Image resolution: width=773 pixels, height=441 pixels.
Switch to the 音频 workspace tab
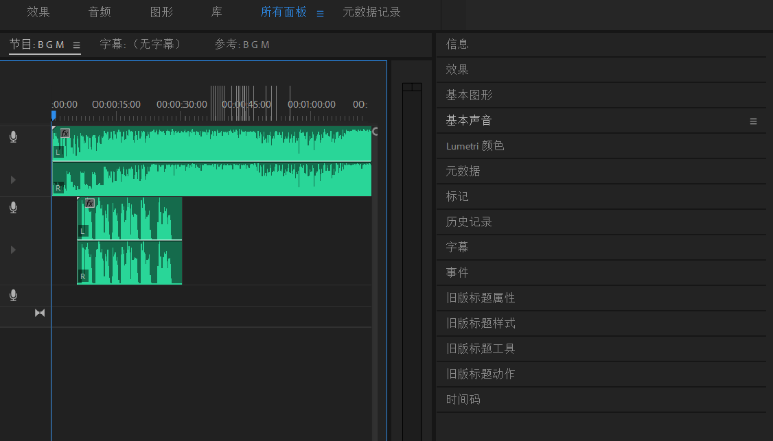coord(100,12)
